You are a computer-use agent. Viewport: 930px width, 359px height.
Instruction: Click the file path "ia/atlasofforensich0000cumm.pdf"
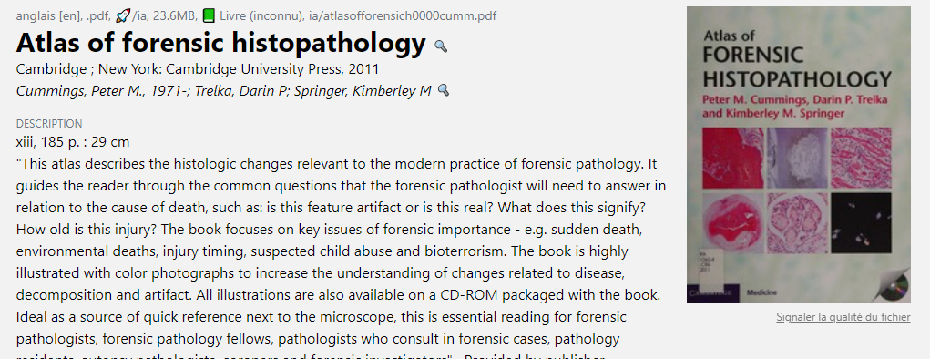403,16
